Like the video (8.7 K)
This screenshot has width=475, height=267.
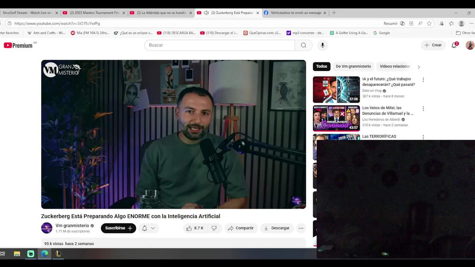pos(195,228)
